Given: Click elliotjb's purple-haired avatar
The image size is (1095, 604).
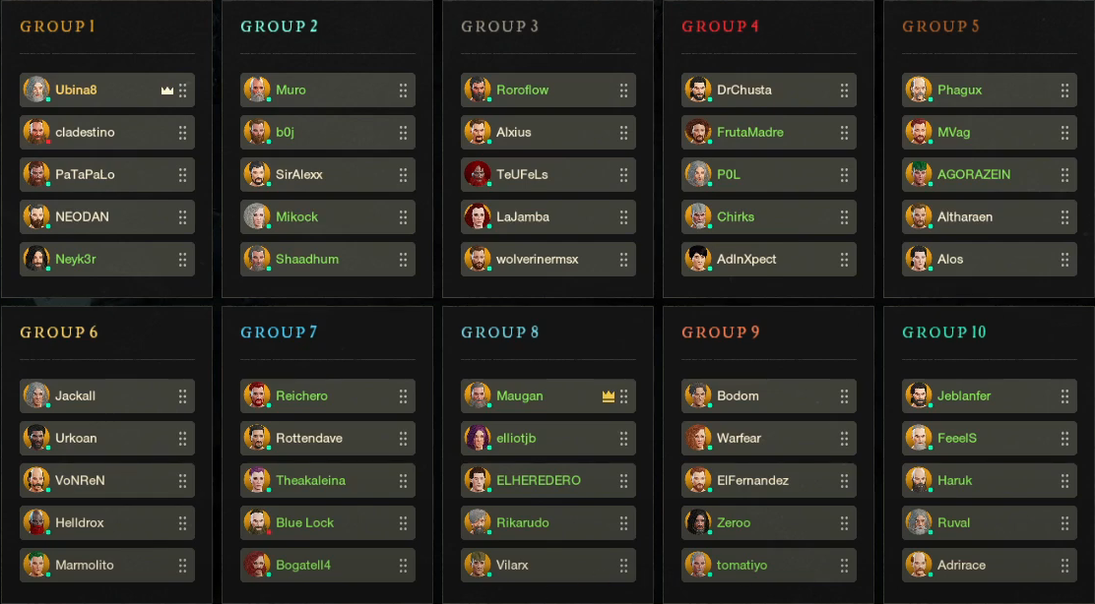Looking at the screenshot, I should pos(478,438).
